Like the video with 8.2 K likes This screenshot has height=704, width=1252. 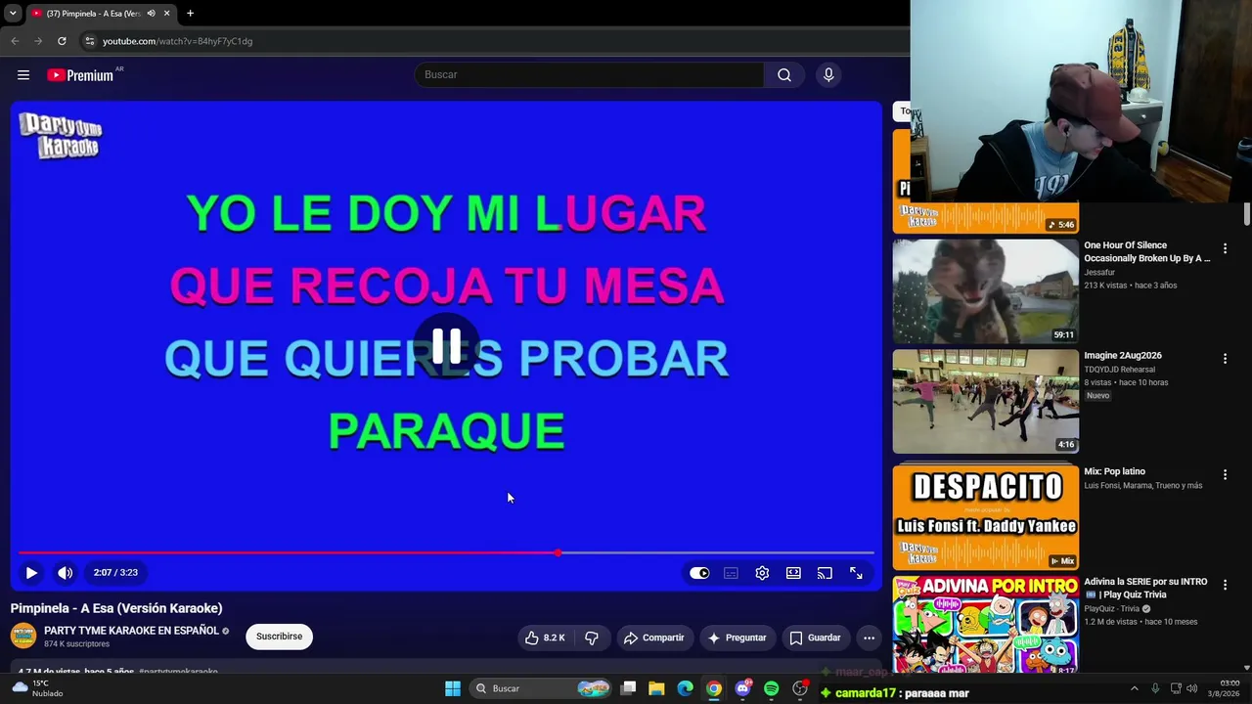pos(545,638)
